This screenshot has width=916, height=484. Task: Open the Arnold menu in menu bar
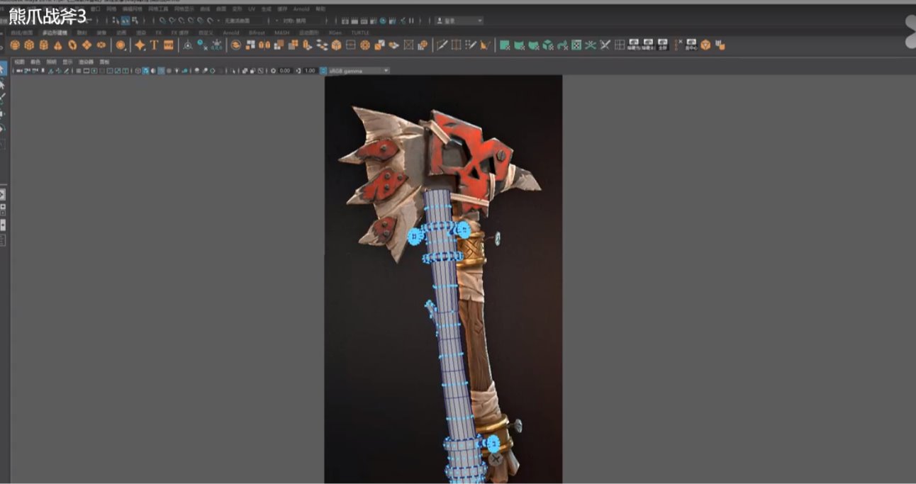[x=301, y=9]
